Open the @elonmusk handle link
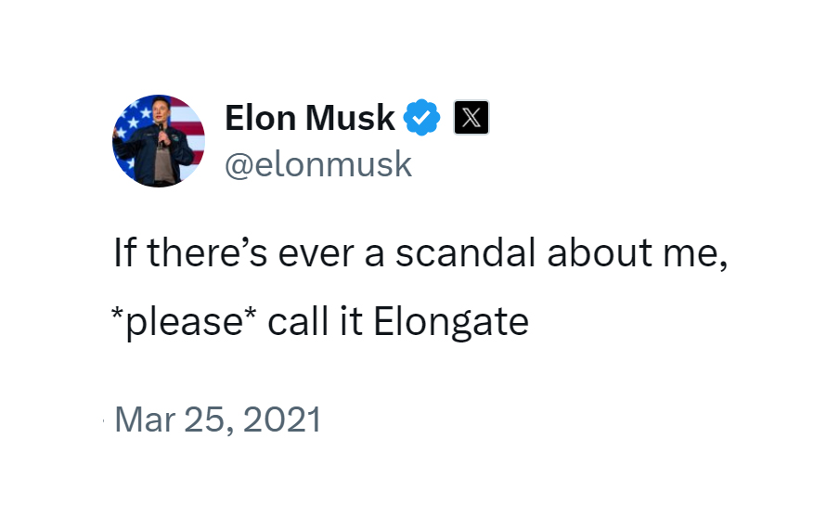 [317, 164]
